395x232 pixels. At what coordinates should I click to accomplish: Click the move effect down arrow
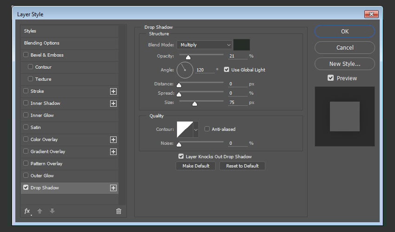pyautogui.click(x=52, y=211)
